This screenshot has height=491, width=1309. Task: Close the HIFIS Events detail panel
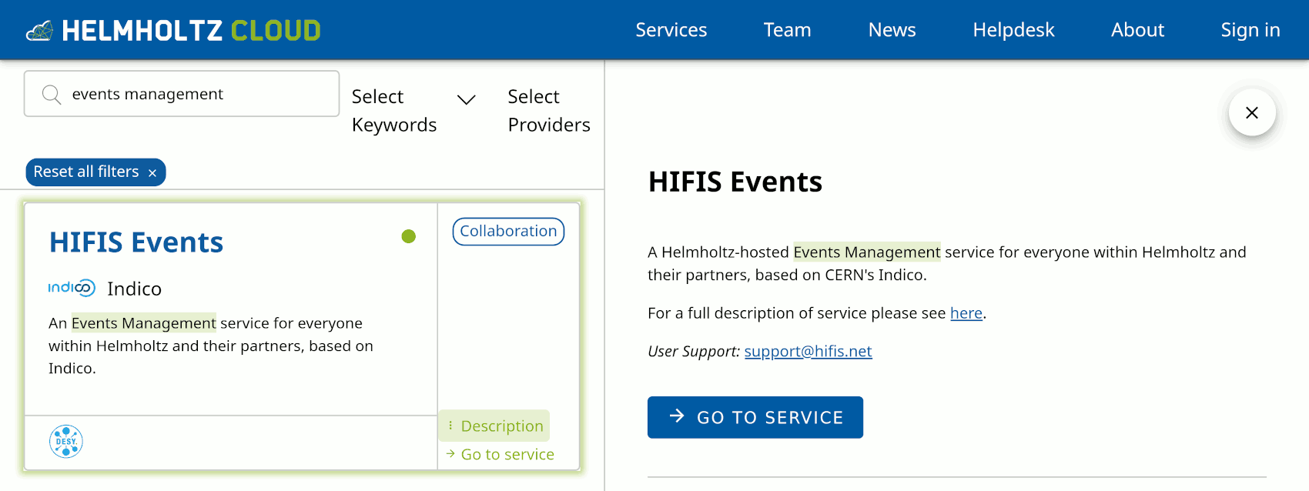coord(1252,113)
